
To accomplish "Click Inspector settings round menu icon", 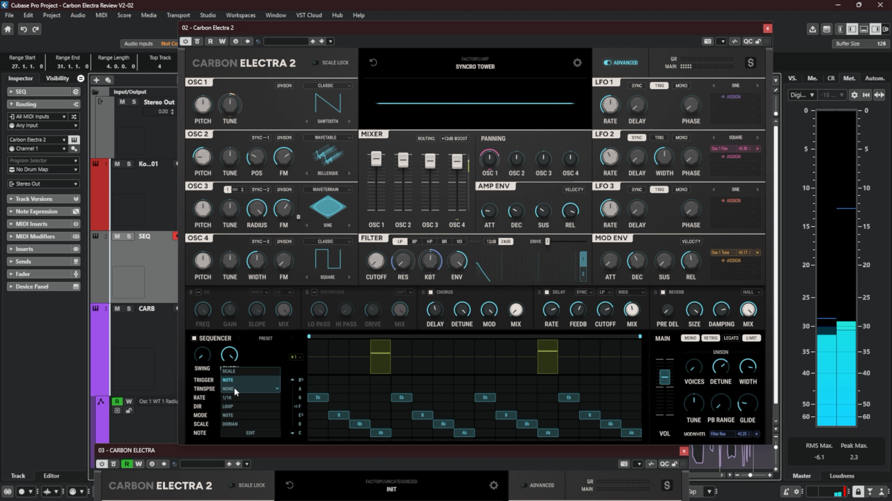I will (81, 78).
